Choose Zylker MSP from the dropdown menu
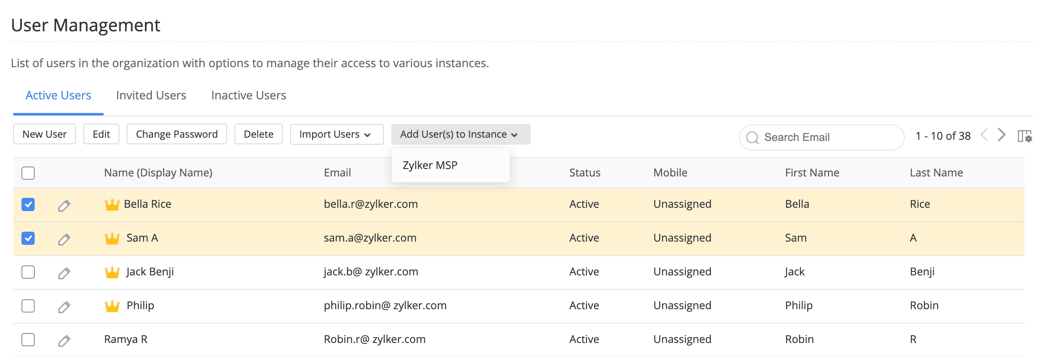 pos(430,165)
